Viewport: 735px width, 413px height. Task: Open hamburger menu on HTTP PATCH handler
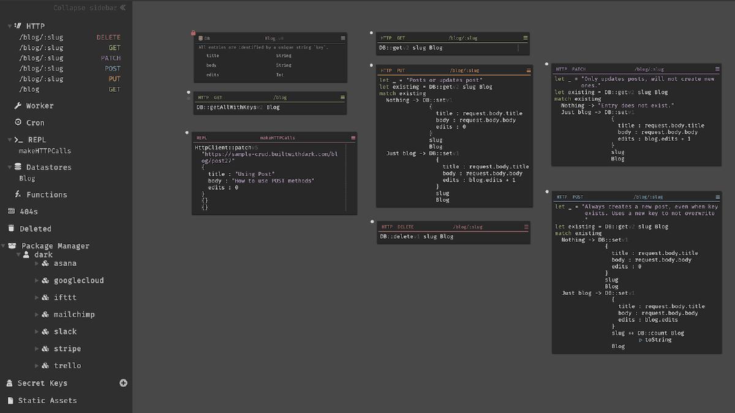click(x=718, y=69)
